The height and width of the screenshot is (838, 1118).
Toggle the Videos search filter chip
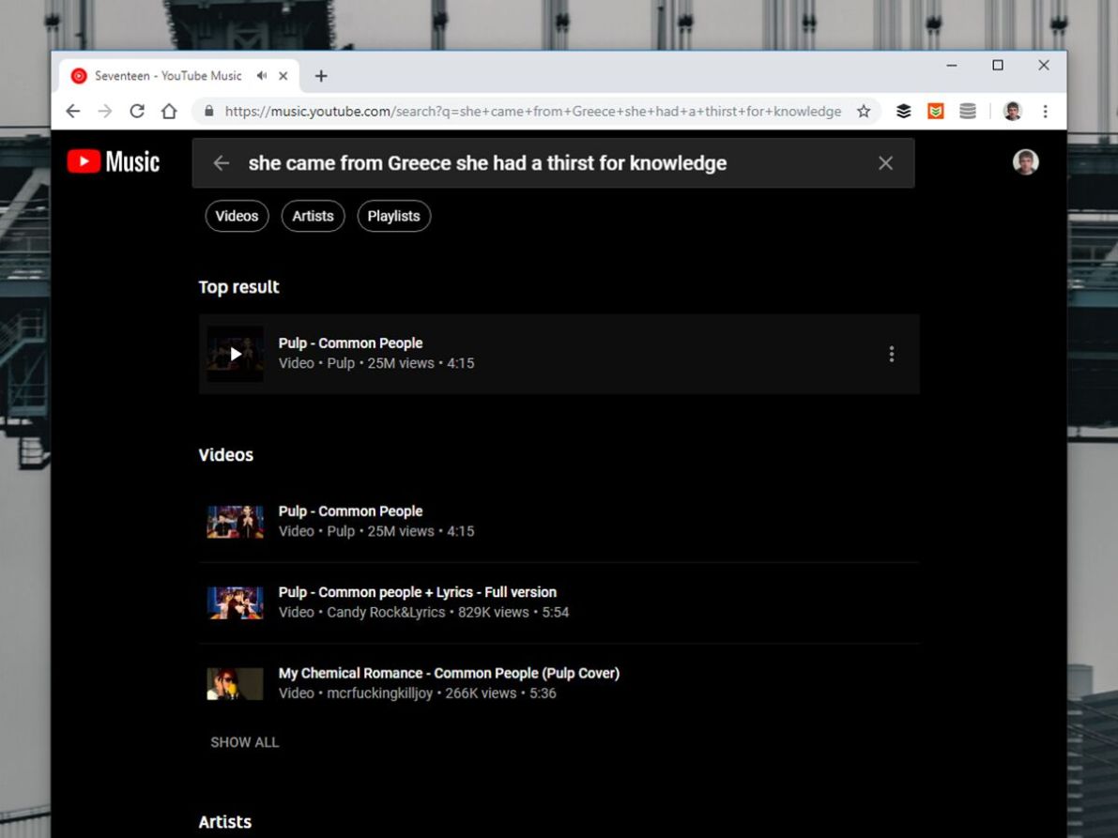click(x=237, y=216)
